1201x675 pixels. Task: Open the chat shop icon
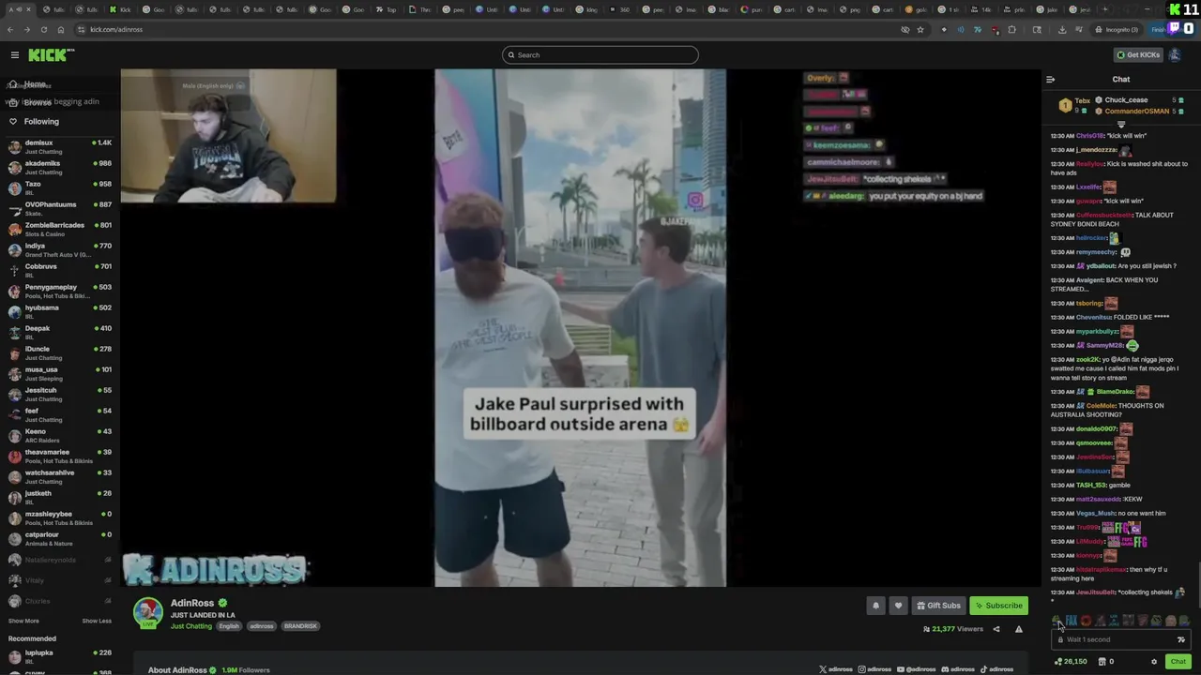click(x=1104, y=662)
